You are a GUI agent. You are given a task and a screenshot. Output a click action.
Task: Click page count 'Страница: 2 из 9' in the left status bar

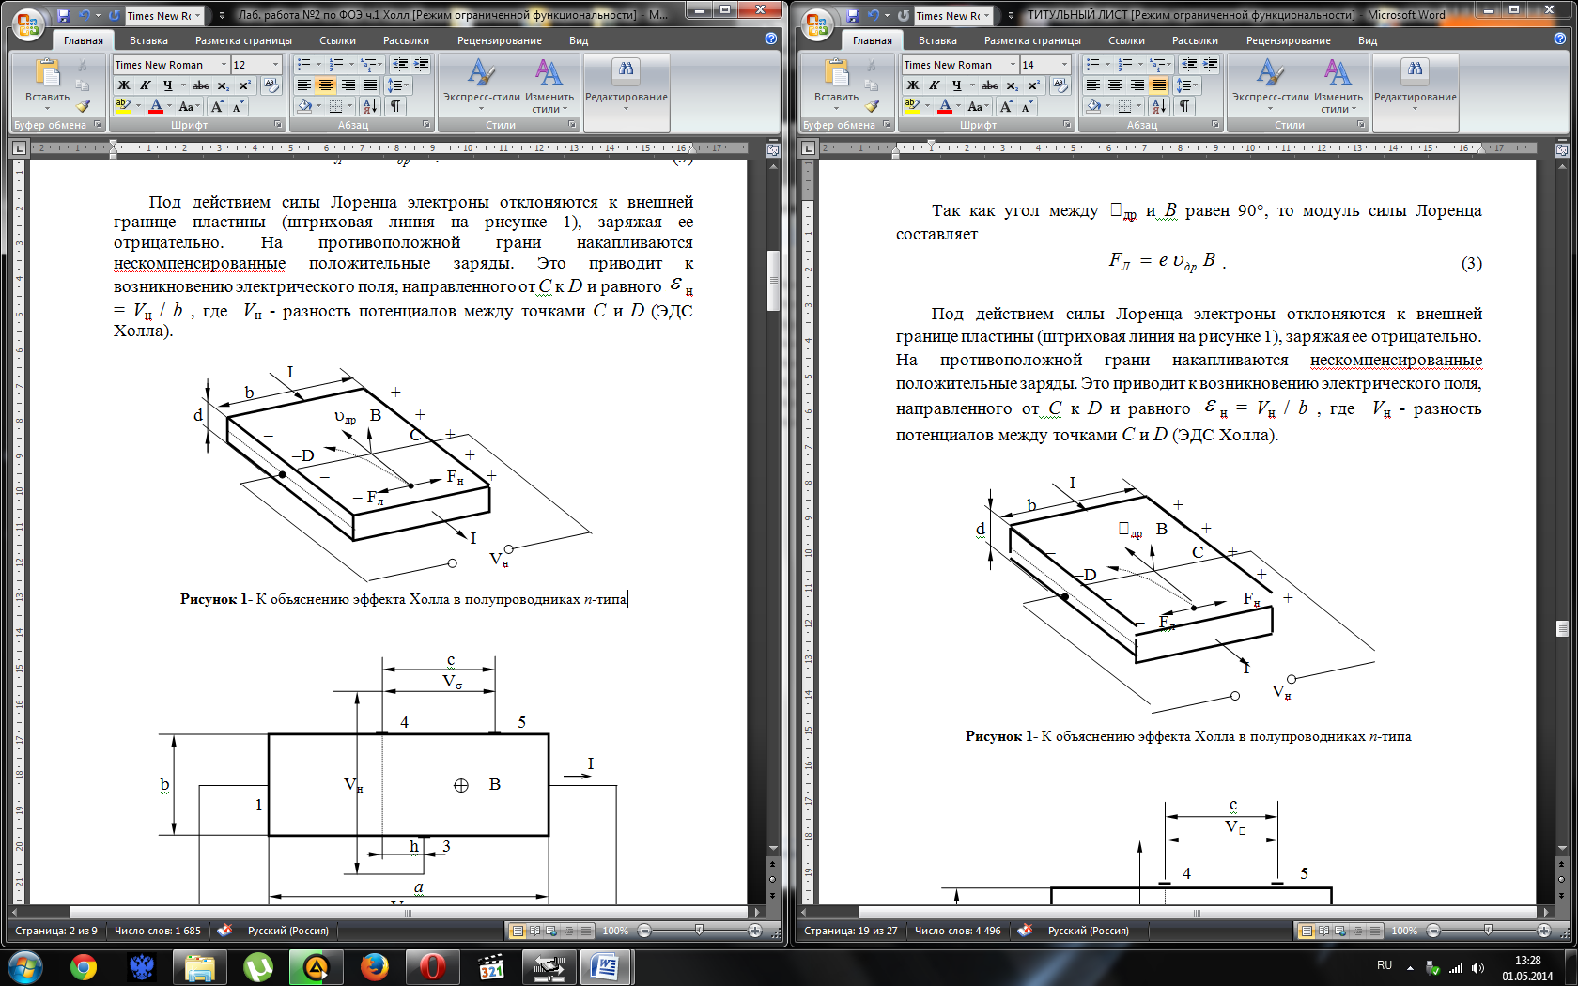click(x=56, y=931)
